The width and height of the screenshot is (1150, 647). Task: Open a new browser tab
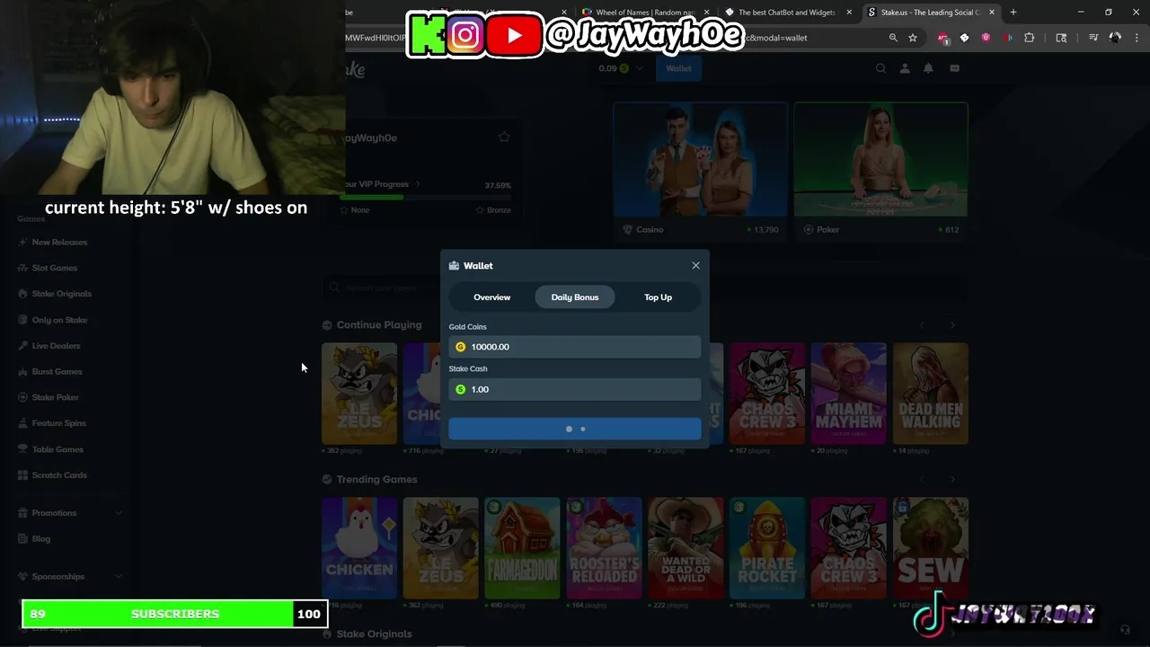click(x=1013, y=13)
